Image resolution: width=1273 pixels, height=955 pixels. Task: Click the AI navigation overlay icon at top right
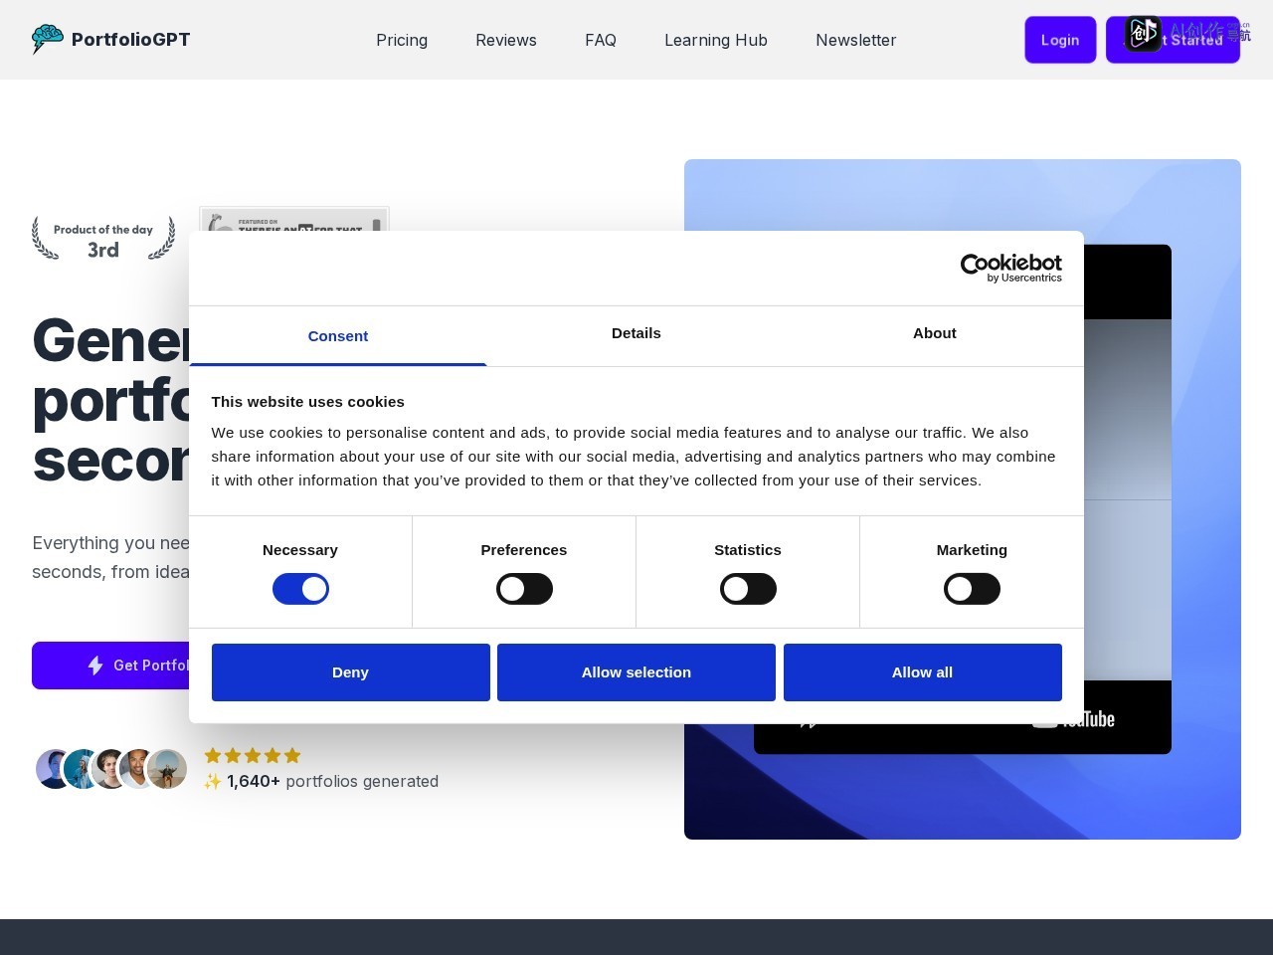(1144, 34)
